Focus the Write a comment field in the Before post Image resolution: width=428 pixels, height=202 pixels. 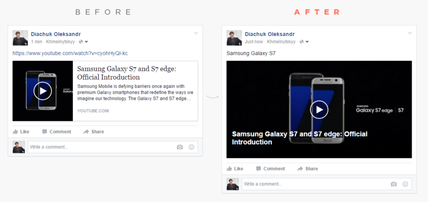pos(113,147)
